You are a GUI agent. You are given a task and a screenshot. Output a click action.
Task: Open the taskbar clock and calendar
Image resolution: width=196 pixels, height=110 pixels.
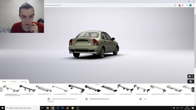coord(187,108)
